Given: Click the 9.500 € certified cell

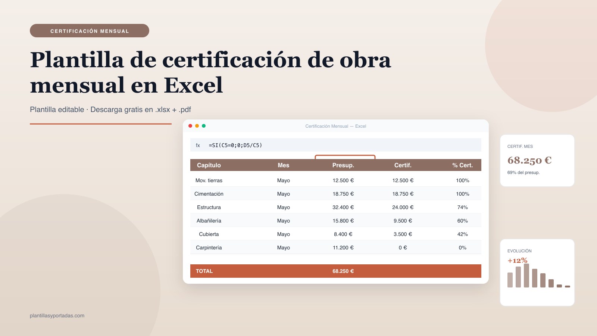Looking at the screenshot, I should click(403, 221).
